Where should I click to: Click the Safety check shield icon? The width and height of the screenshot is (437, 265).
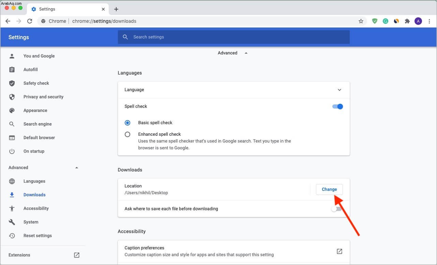[12, 83]
